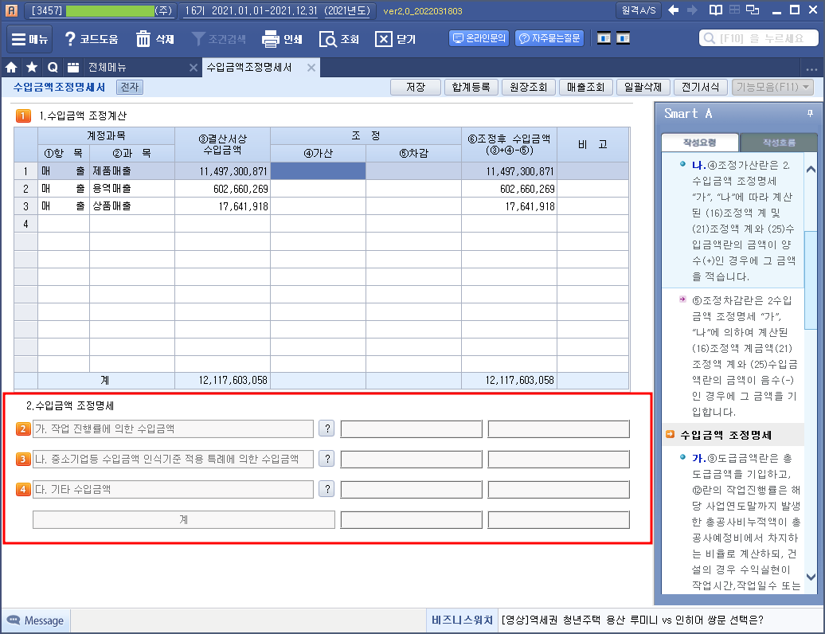This screenshot has width=825, height=634.
Task: Click the 삭제 trash icon
Action: 154,39
